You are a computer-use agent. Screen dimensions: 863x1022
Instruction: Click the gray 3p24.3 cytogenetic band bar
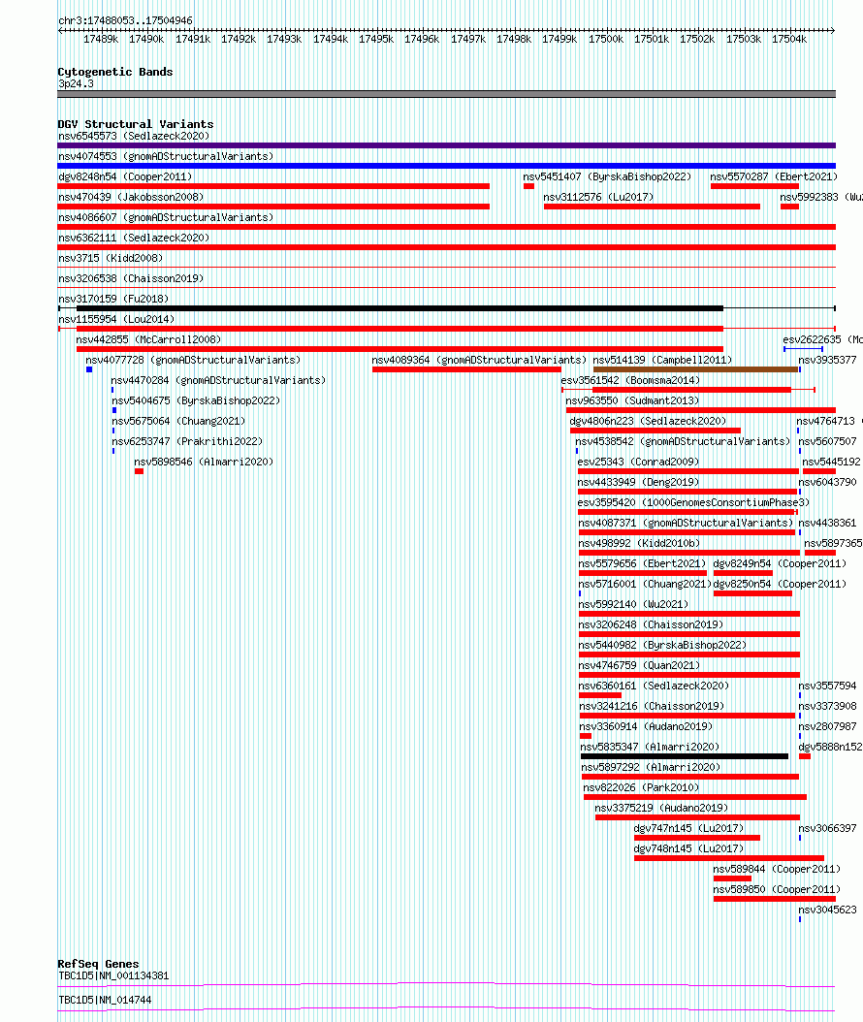tap(446, 94)
